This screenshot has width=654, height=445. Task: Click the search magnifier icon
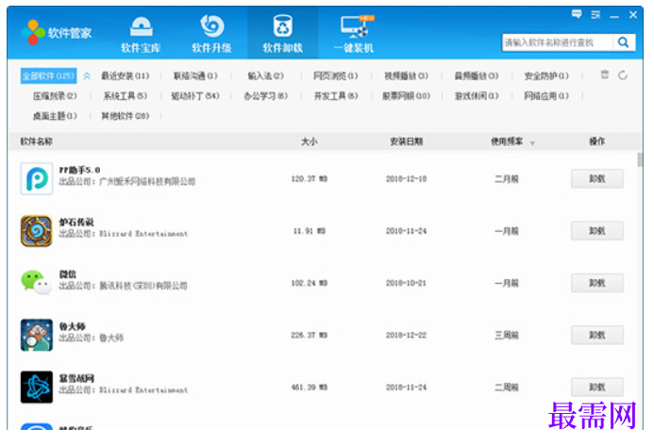tap(624, 42)
